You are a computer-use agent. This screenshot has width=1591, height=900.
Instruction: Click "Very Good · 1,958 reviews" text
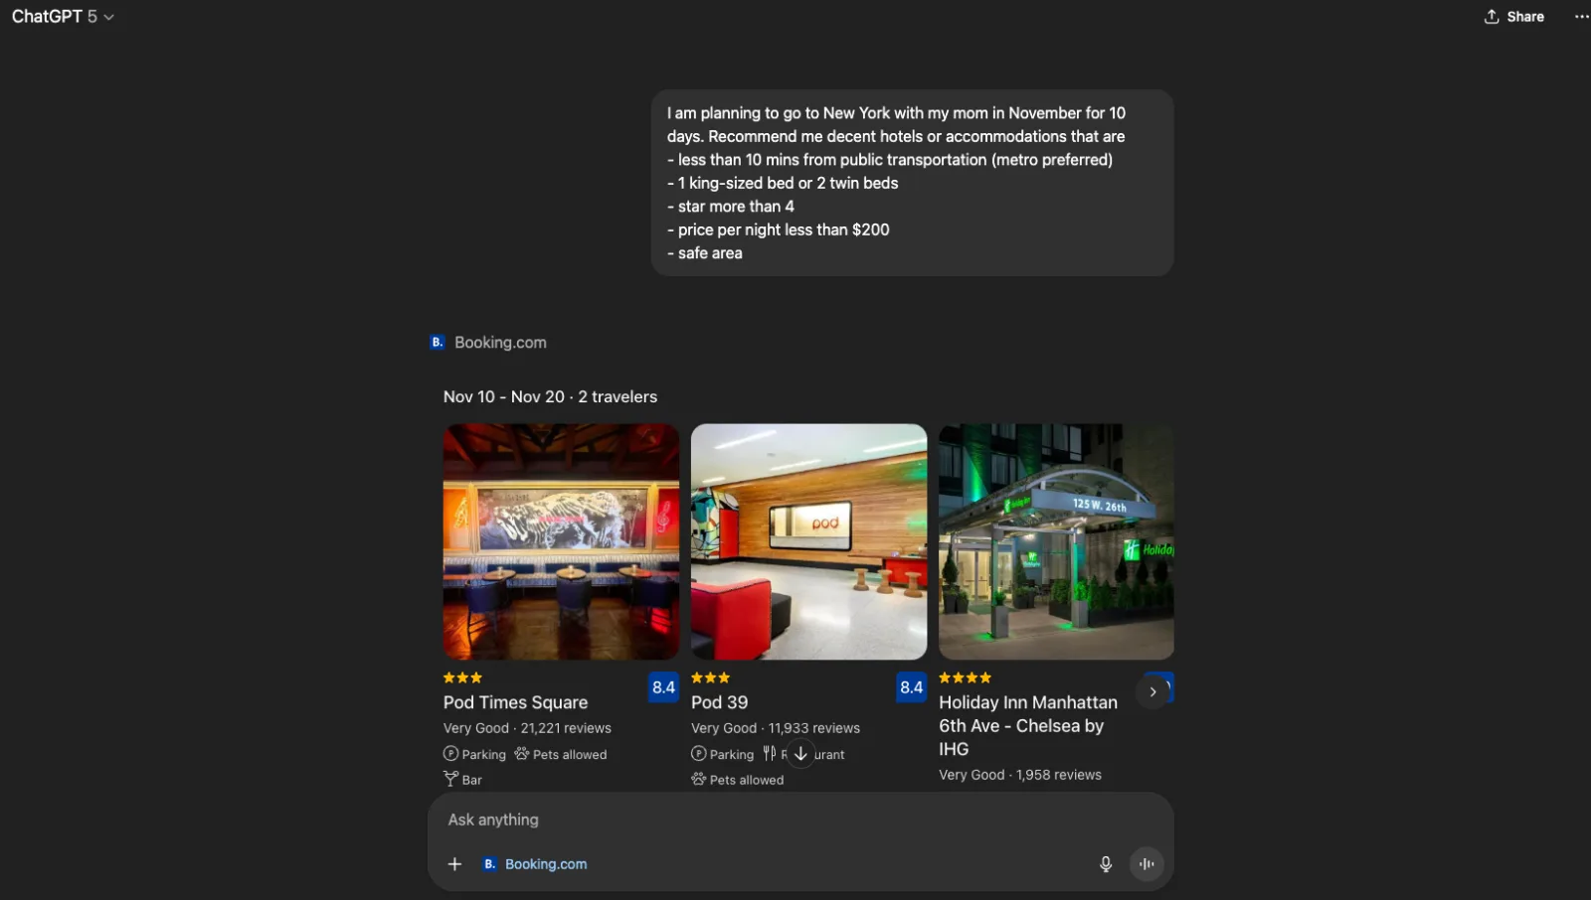click(1020, 775)
